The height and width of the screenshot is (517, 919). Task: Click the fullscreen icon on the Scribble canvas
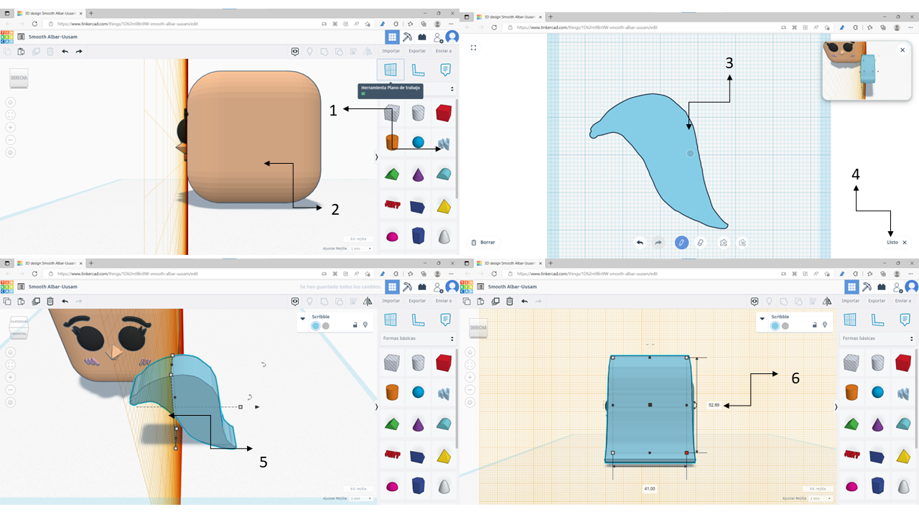473,47
